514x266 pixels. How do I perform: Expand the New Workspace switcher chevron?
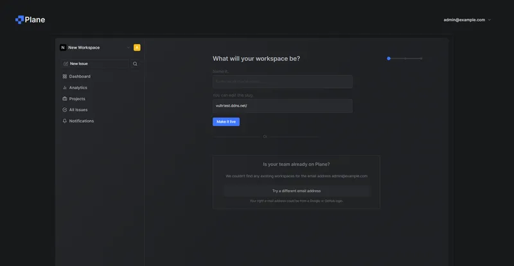pos(127,48)
